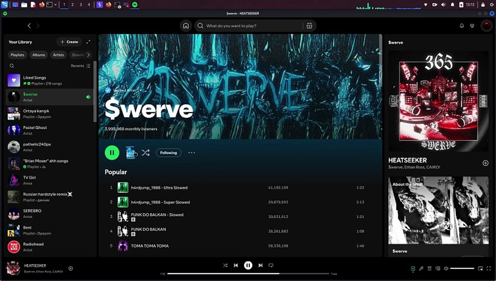Open Ortaya karışık playlist in library
The image size is (496, 281).
coord(50,114)
